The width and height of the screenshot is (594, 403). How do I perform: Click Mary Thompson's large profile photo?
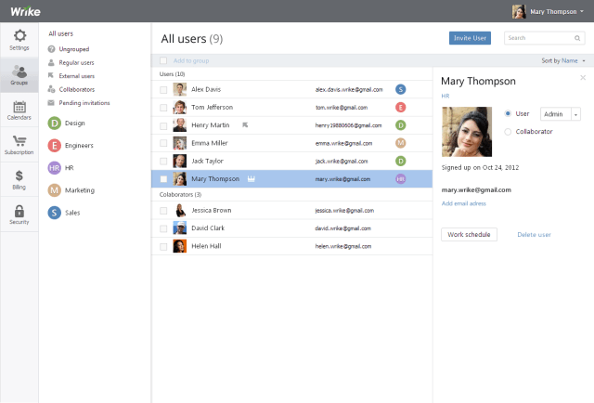tap(467, 132)
